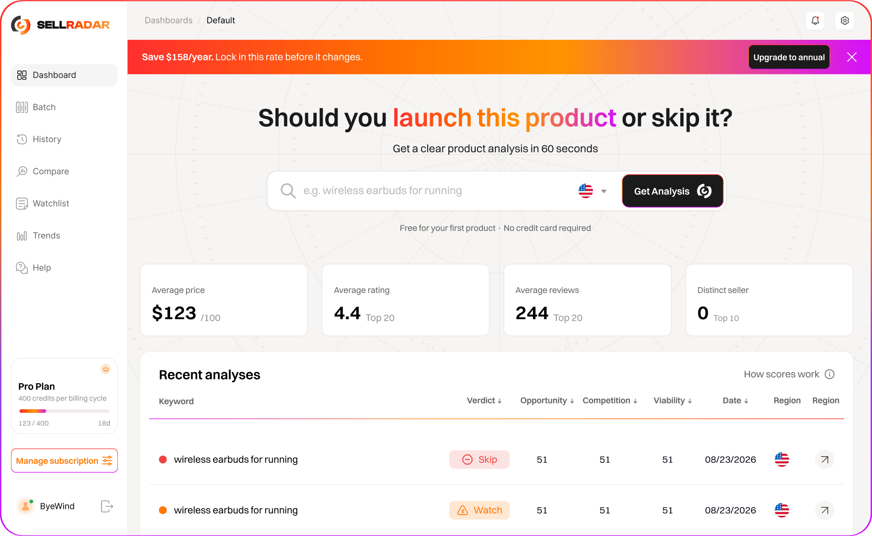
Task: Click the info icon beside How scores work
Action: 829,374
